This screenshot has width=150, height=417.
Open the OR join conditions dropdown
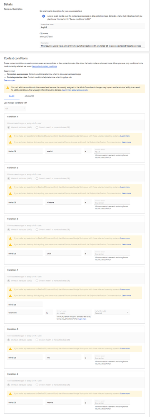[15, 108]
